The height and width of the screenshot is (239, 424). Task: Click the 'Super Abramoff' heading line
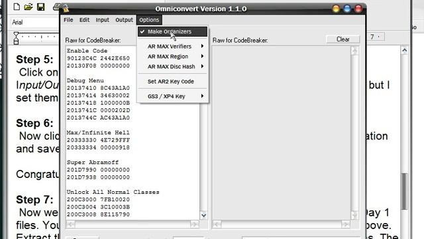[93, 162]
